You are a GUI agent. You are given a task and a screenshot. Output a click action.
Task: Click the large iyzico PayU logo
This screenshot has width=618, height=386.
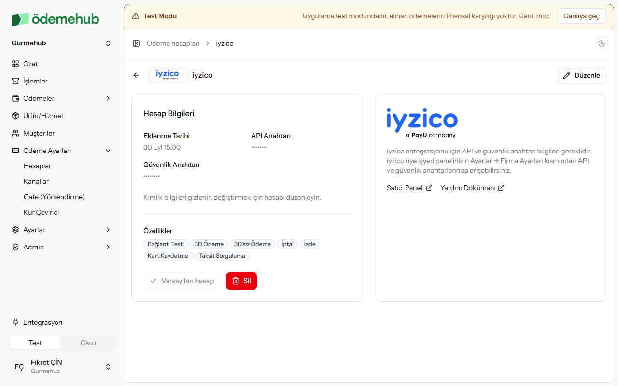point(422,123)
